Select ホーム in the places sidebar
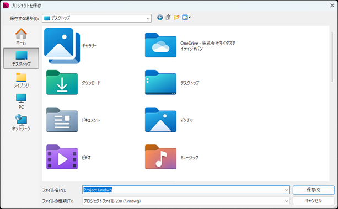The width and height of the screenshot is (338, 209). coord(21,36)
